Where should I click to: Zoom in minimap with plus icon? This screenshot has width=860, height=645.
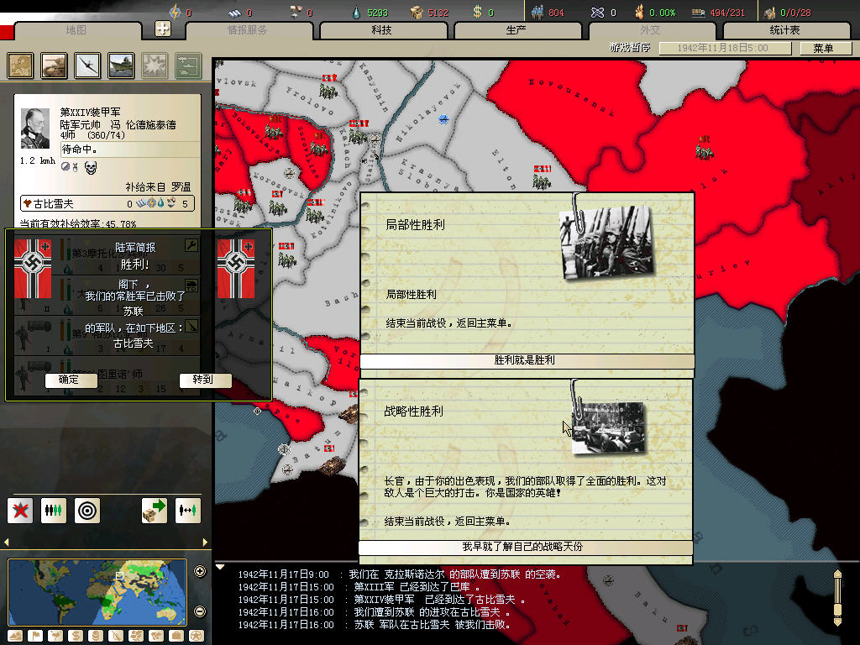200,571
